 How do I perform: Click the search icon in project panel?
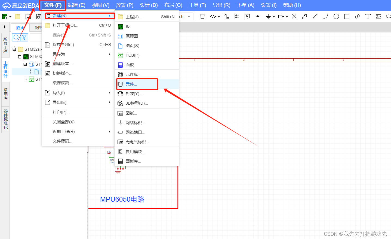(16, 37)
